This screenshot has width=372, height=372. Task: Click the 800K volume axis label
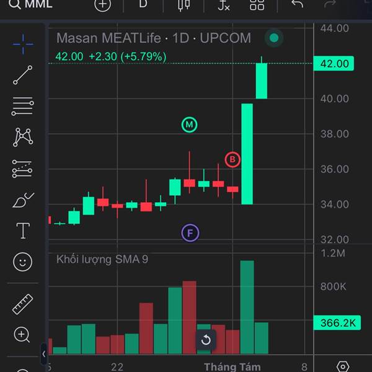point(334,286)
